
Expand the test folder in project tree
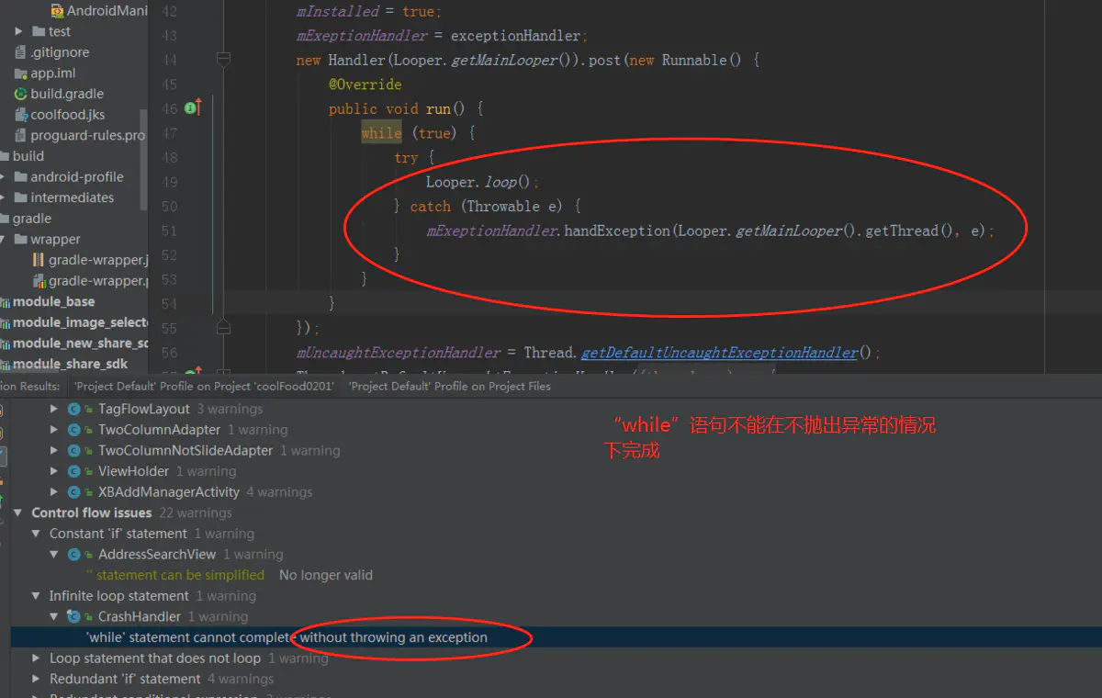pos(18,31)
